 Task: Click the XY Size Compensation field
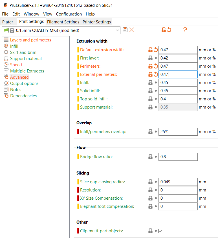(x=178, y=198)
